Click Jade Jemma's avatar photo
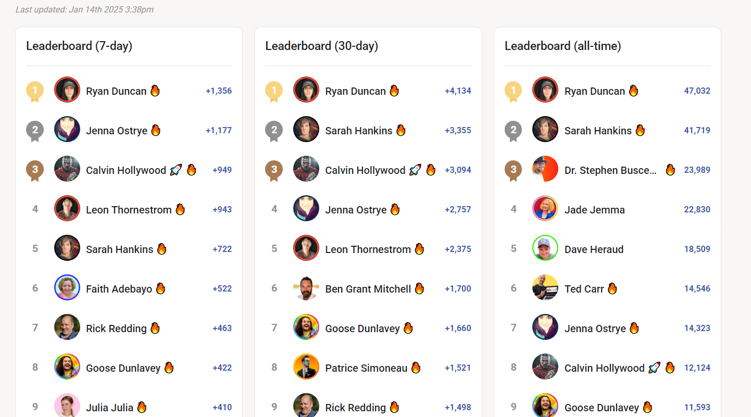The width and height of the screenshot is (751, 417). point(545,208)
